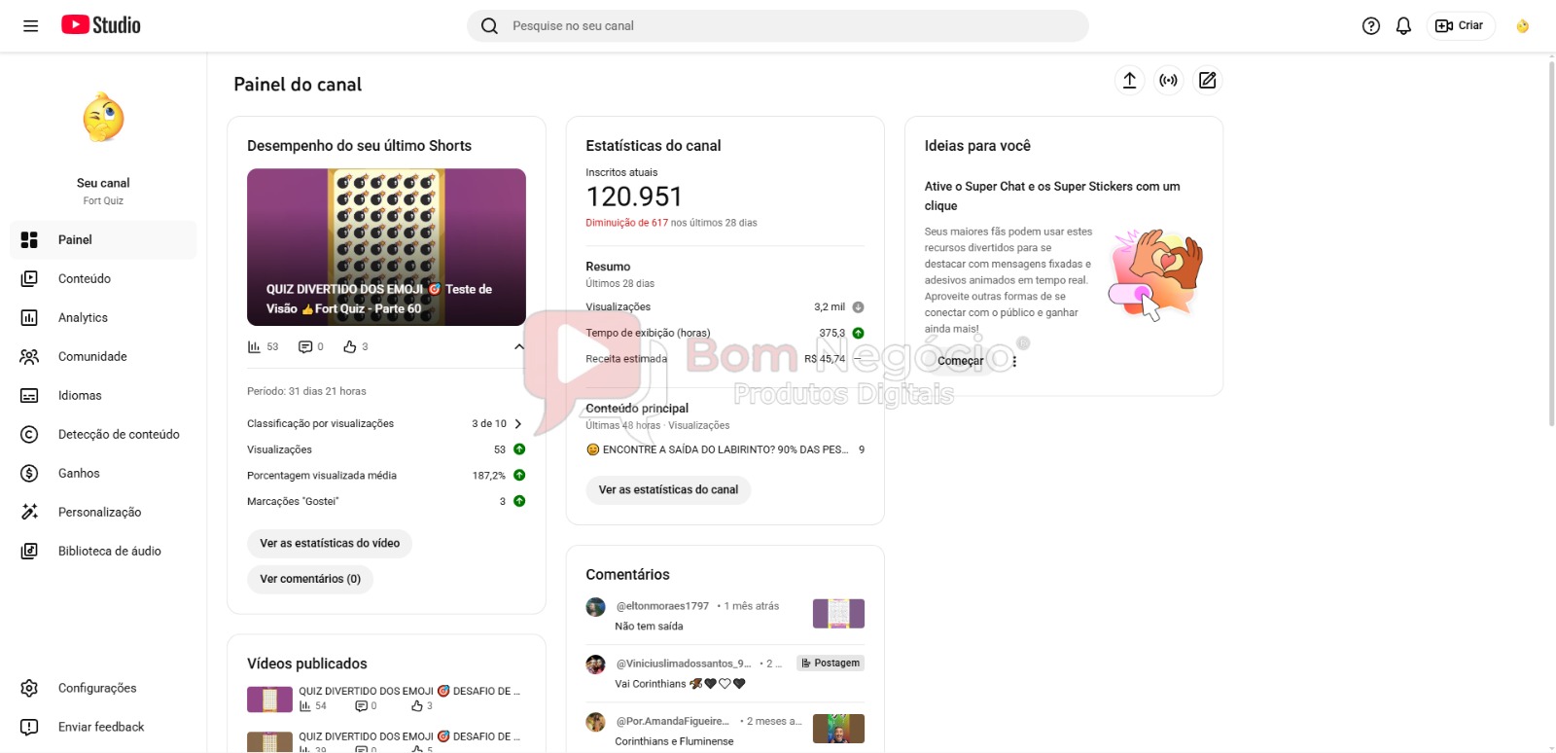Open Idiomas in the sidebar
Image resolution: width=1556 pixels, height=753 pixels.
pos(103,396)
